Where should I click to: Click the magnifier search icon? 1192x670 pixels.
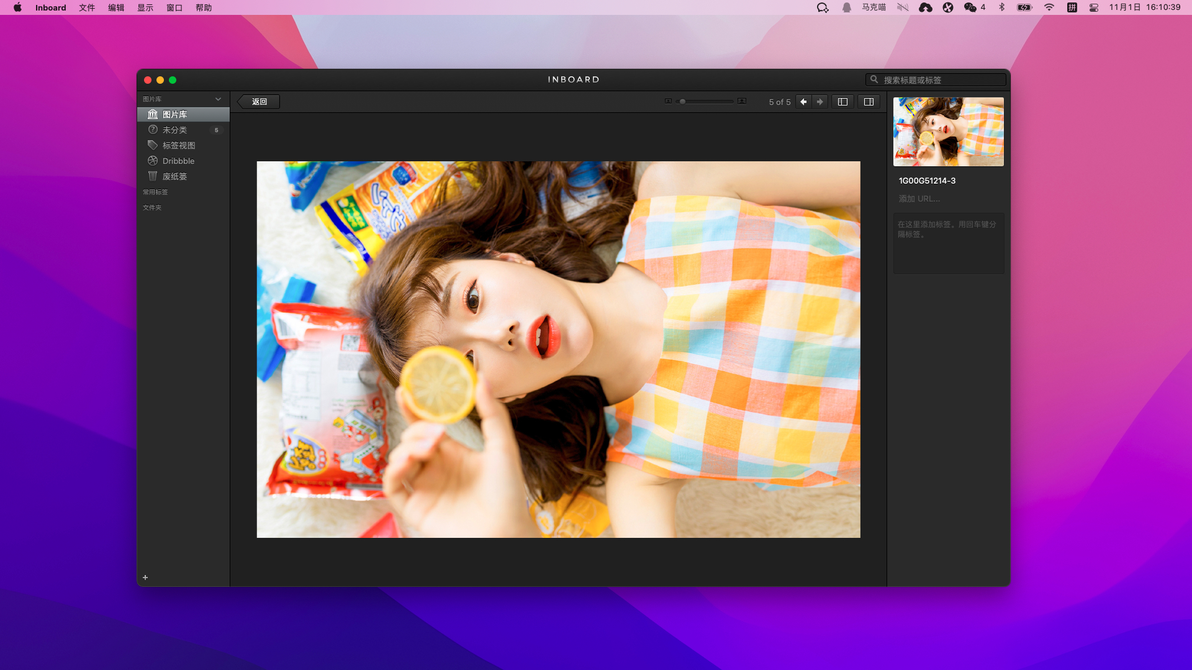coord(874,79)
